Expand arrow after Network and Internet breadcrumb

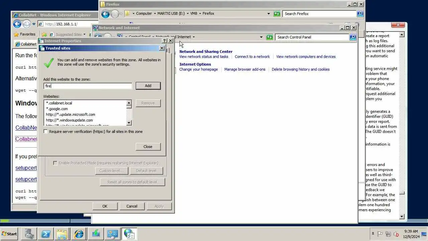pos(194,37)
